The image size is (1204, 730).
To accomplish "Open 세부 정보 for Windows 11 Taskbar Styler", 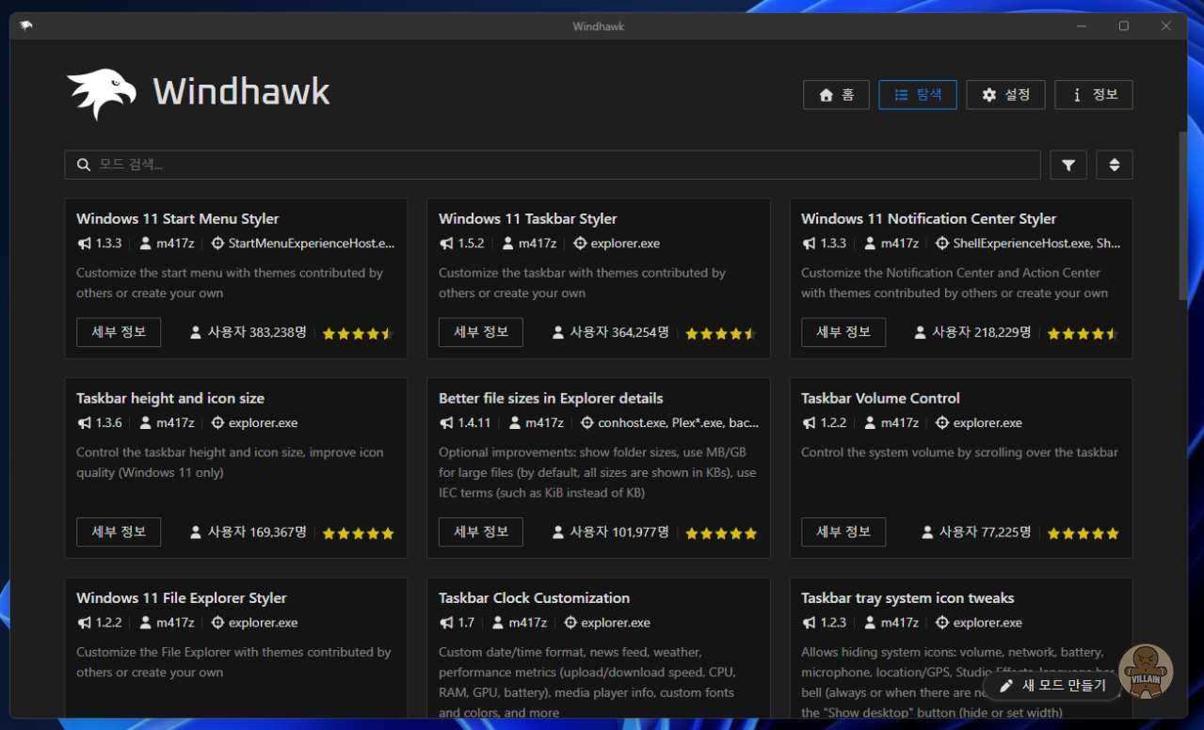I will pyautogui.click(x=481, y=332).
